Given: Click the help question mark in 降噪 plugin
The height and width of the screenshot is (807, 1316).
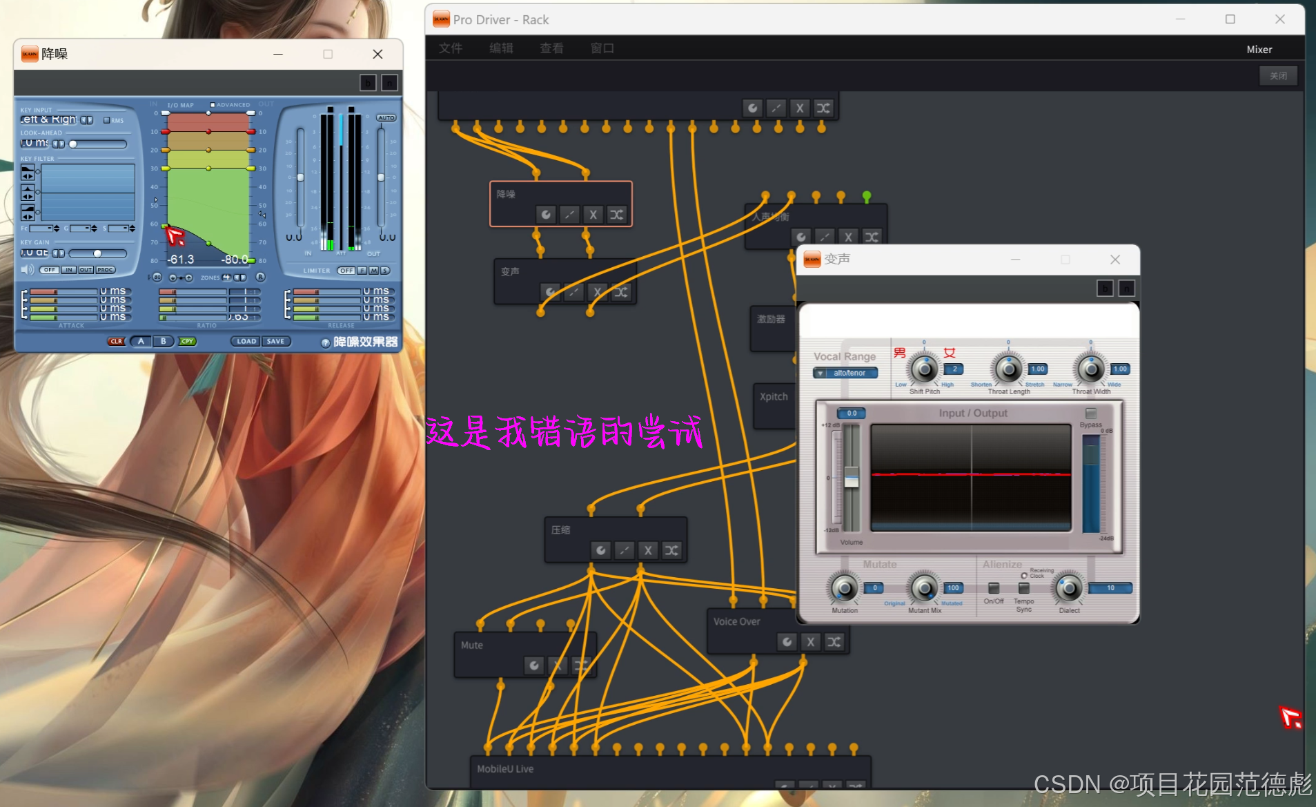Looking at the screenshot, I should (x=326, y=342).
